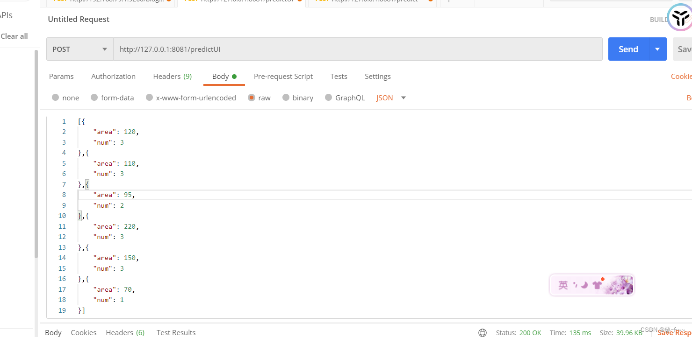Click the Untitled Request title
This screenshot has height=337, width=692.
(79, 19)
